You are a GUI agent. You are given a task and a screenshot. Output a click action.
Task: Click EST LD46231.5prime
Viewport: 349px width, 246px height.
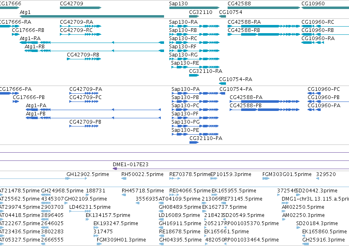pyautogui.click(x=80, y=211)
